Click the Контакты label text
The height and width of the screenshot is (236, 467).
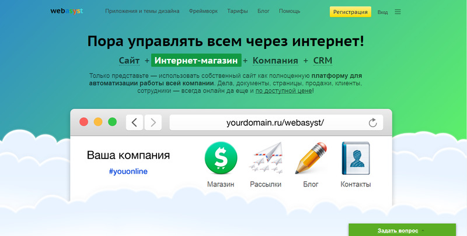pyautogui.click(x=356, y=184)
